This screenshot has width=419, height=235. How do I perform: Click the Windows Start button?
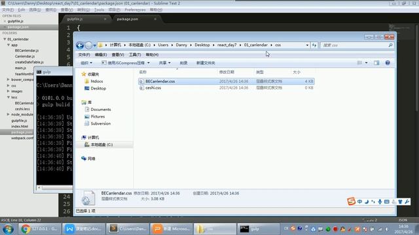(x=9, y=229)
